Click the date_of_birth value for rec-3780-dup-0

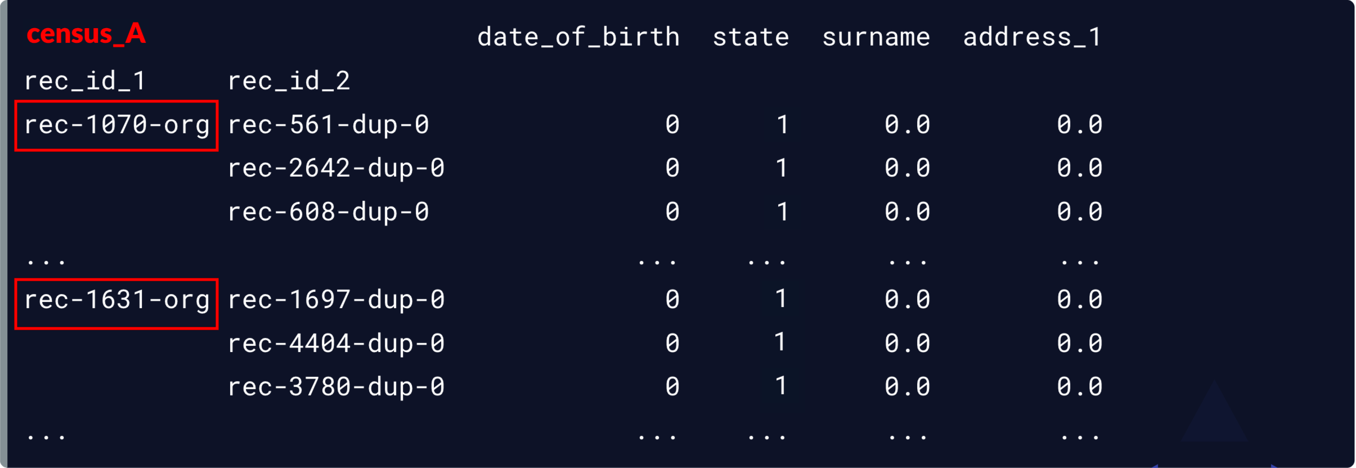(672, 387)
